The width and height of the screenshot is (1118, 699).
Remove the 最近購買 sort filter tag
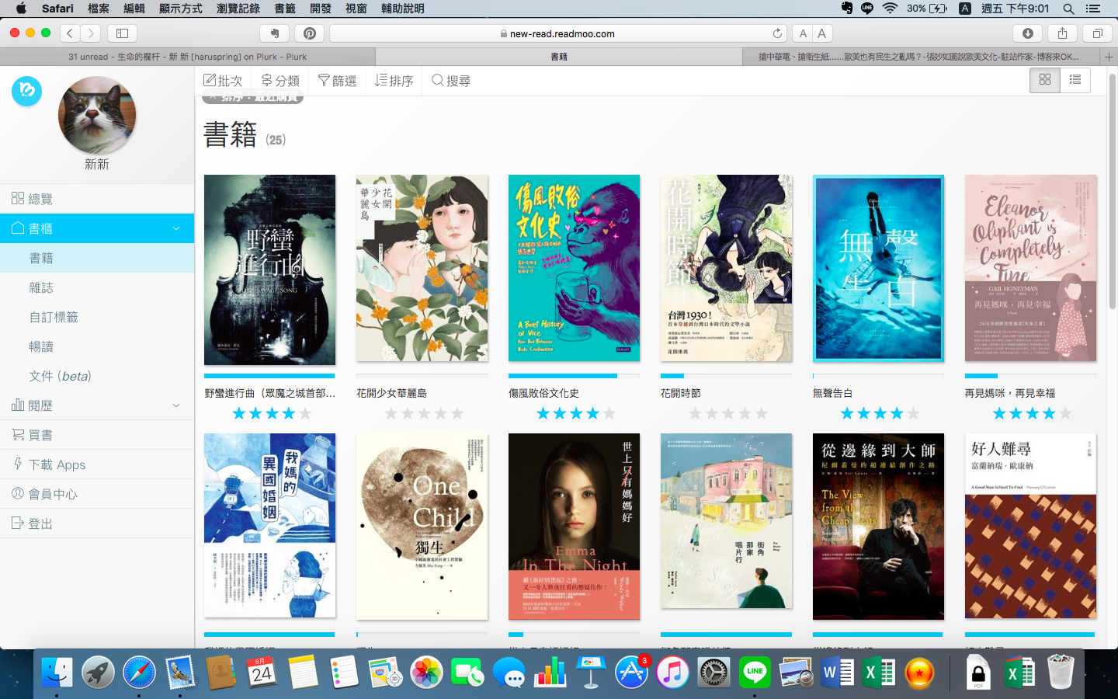[x=212, y=97]
